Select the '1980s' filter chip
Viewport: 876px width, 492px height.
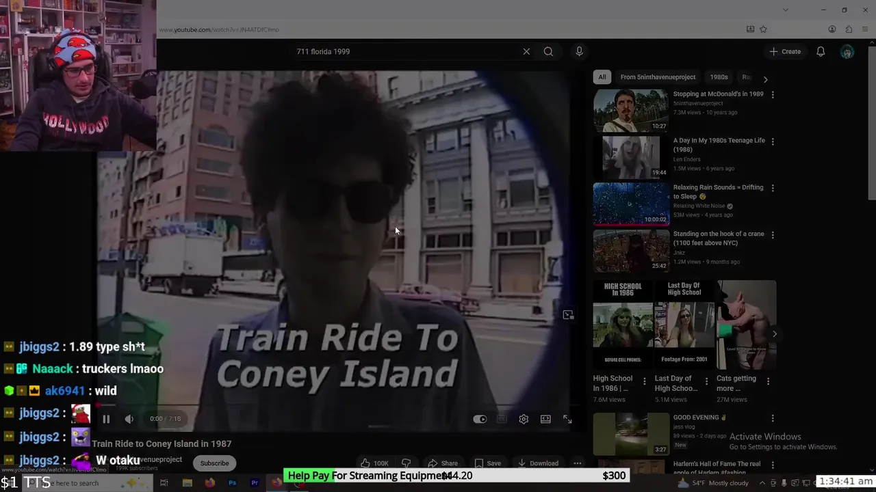719,77
